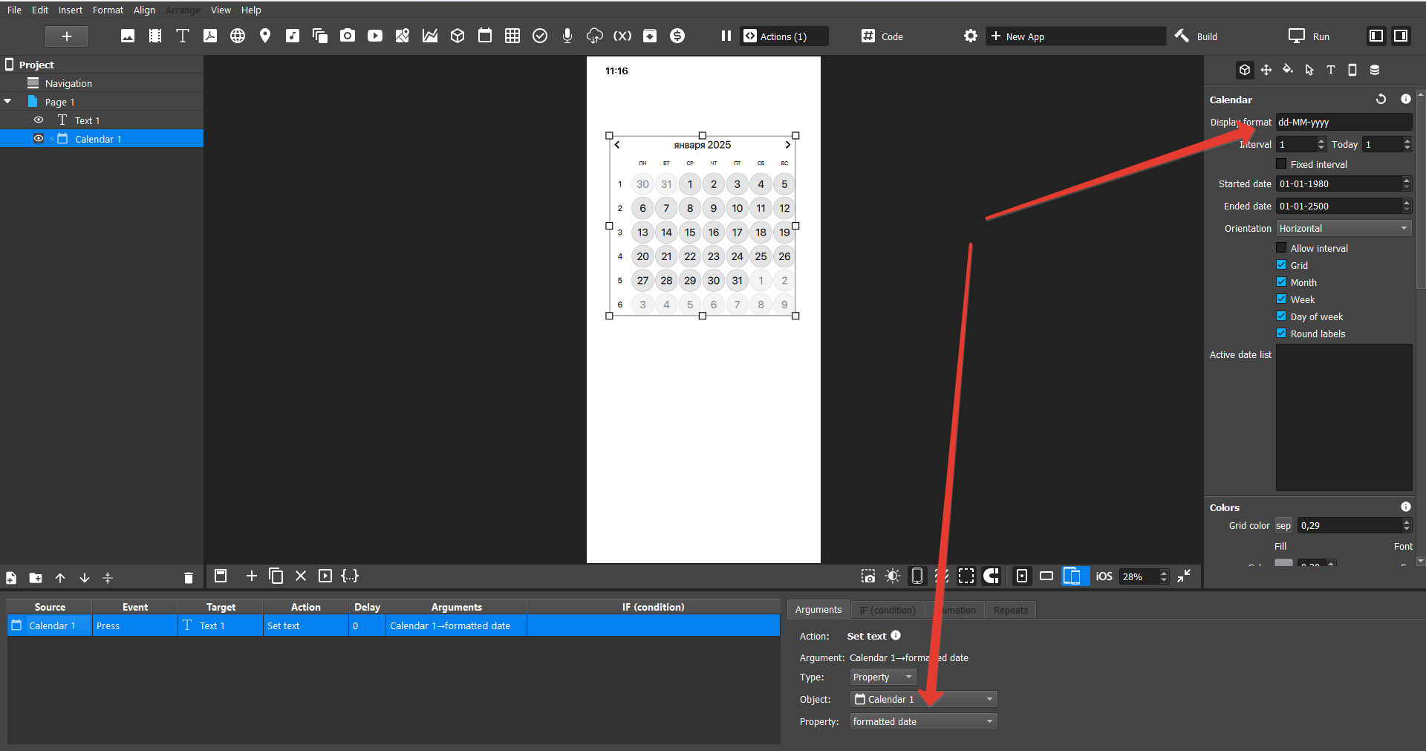Insert a microphone element
The height and width of the screenshot is (751, 1426).
coord(567,36)
